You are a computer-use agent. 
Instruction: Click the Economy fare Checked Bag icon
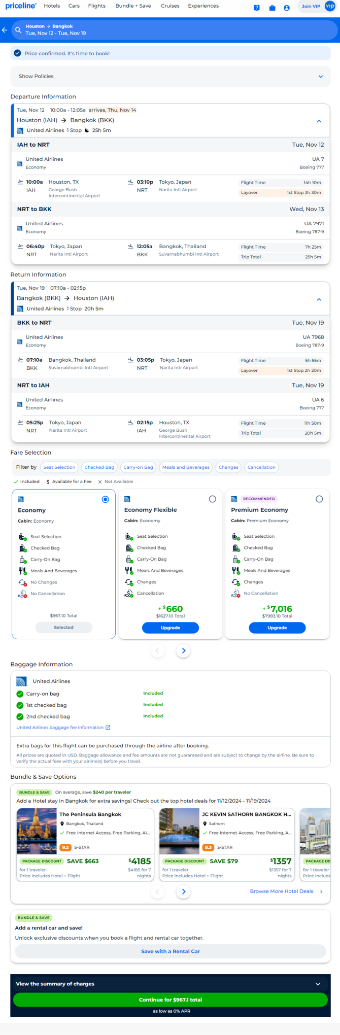[23, 548]
